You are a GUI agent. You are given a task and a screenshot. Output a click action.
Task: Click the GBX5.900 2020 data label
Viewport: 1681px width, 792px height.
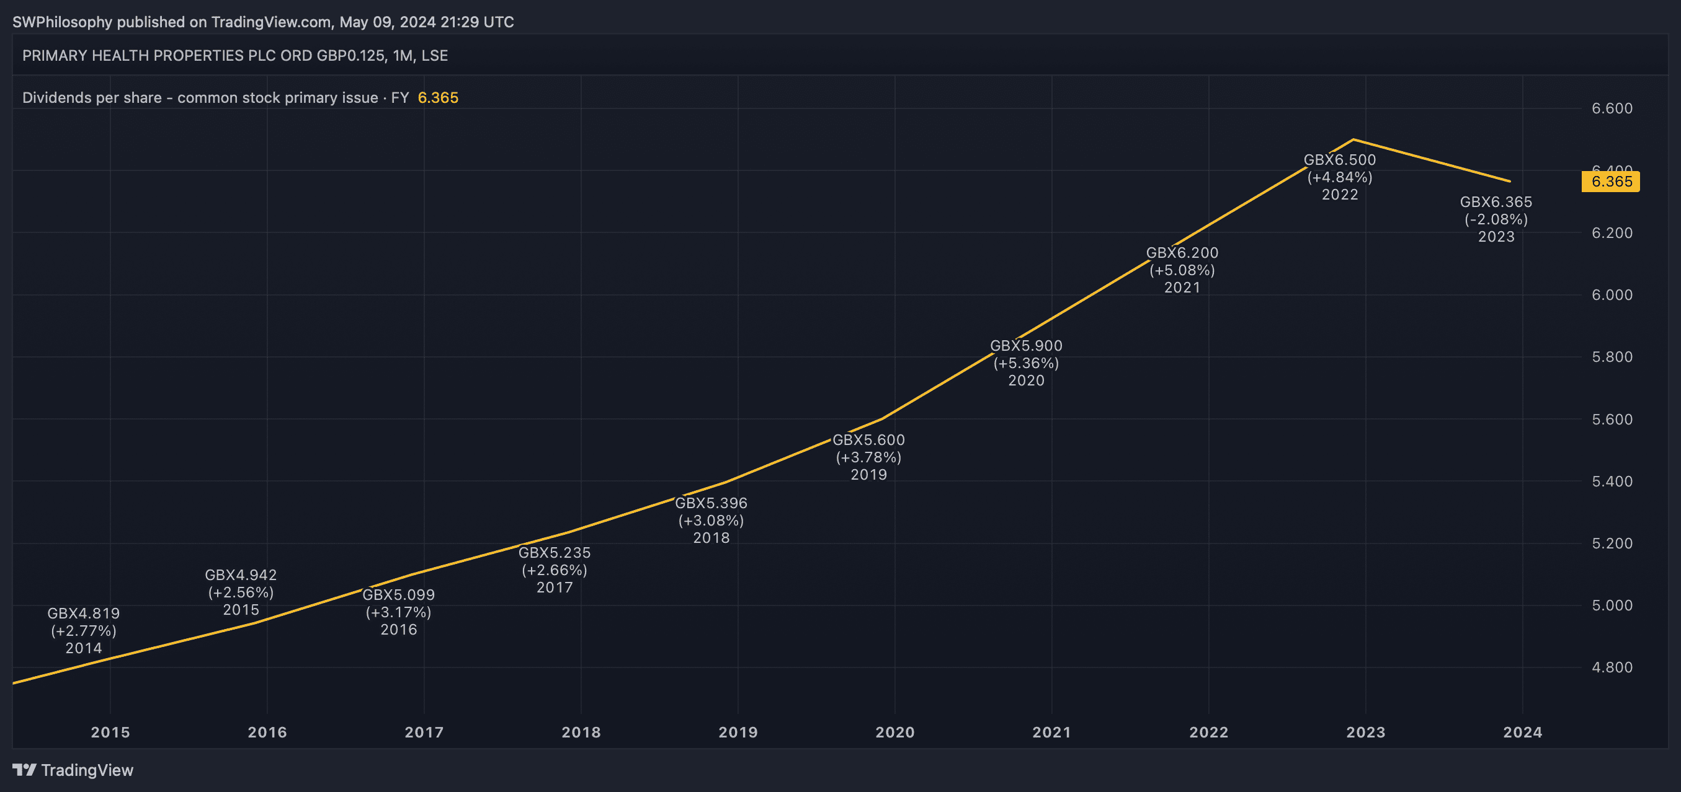(1026, 363)
